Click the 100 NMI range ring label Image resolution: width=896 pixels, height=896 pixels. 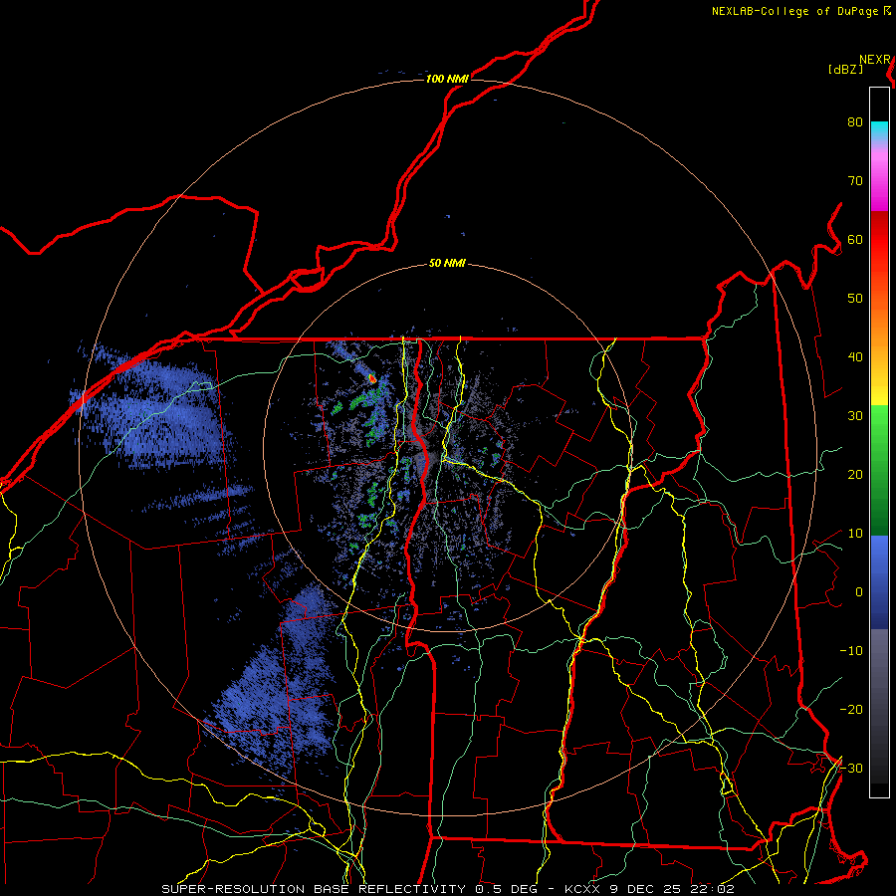447,79
